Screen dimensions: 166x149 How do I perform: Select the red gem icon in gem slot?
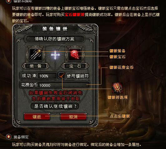pos(75,55)
